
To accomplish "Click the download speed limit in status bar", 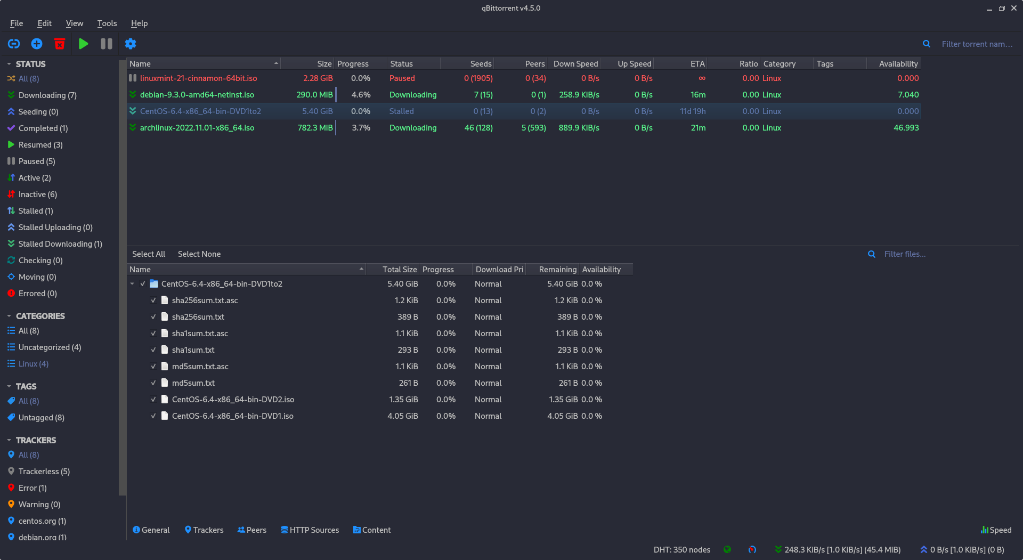I will [838, 549].
